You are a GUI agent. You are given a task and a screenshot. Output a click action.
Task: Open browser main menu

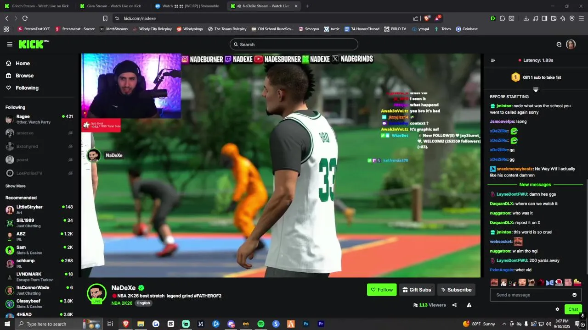tap(581, 18)
